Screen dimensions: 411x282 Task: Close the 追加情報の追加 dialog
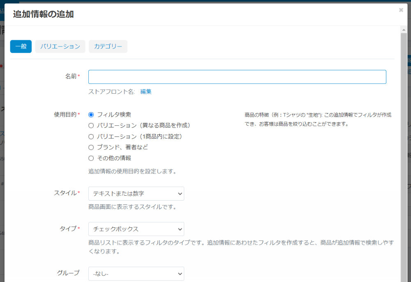(401, 10)
